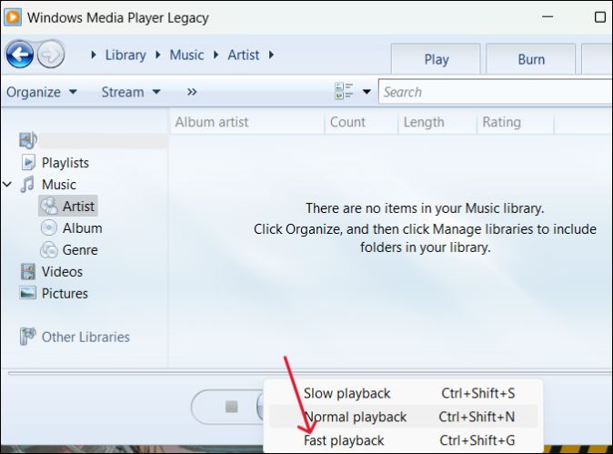Choose Fast playback from context menu
Image resolution: width=613 pixels, height=454 pixels.
[x=344, y=440]
